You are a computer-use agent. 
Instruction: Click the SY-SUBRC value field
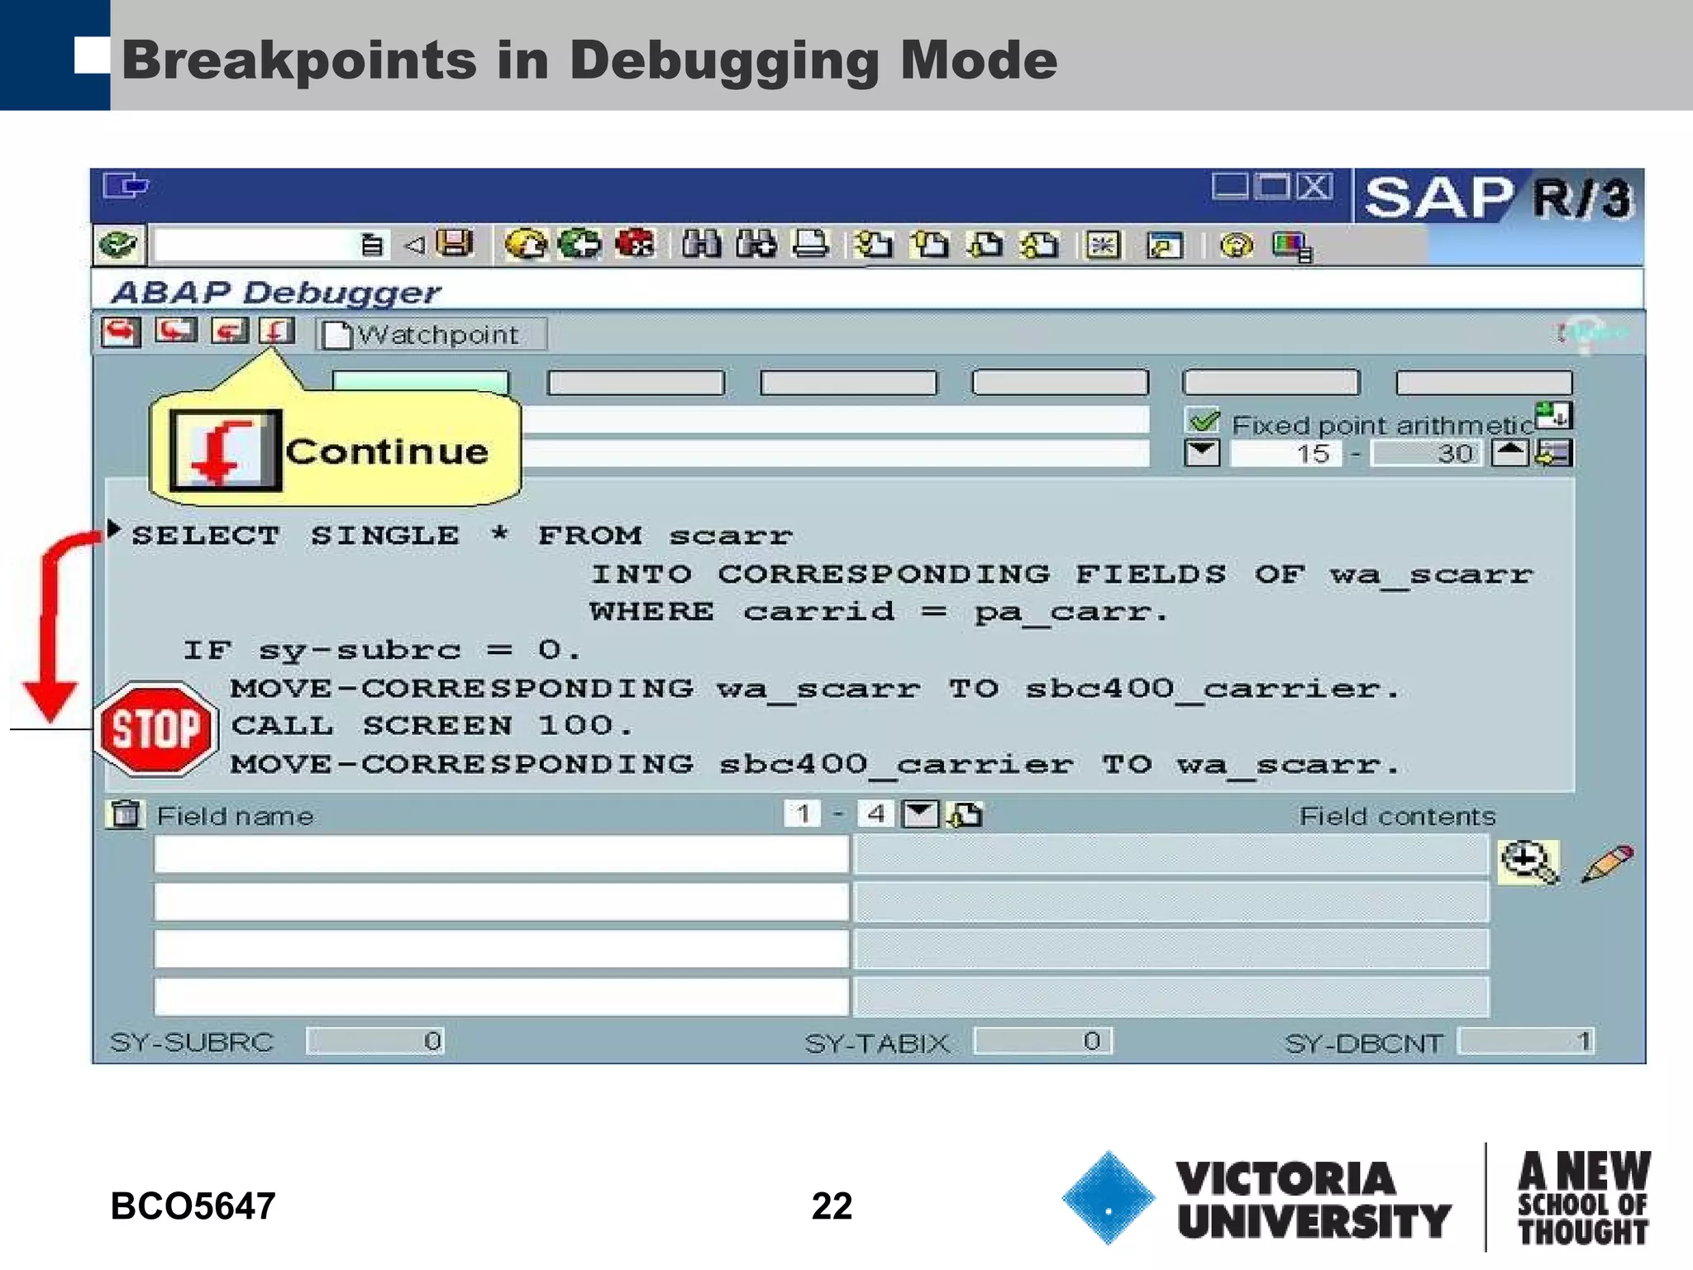[x=375, y=1041]
